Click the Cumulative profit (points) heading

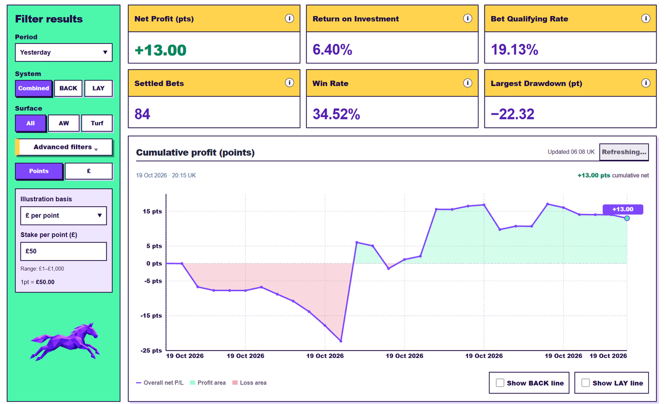[195, 152]
